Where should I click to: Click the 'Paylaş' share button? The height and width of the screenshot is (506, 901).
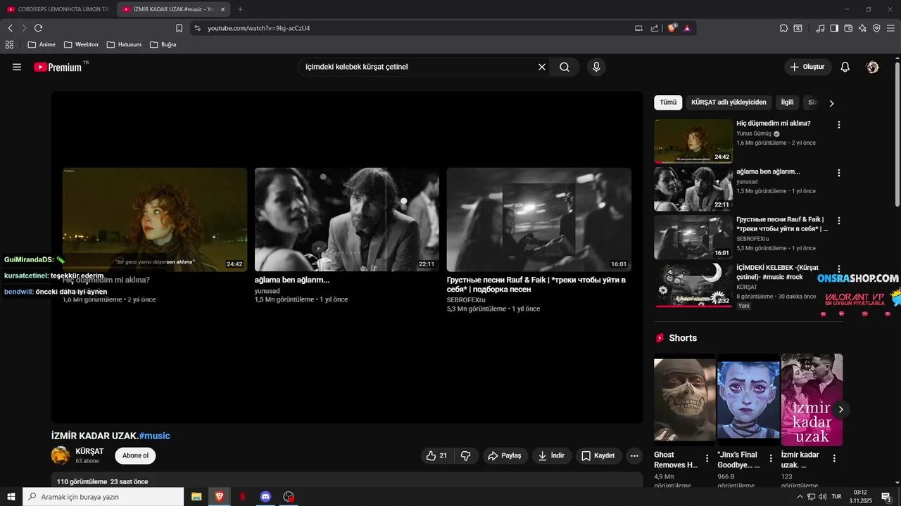(x=505, y=455)
